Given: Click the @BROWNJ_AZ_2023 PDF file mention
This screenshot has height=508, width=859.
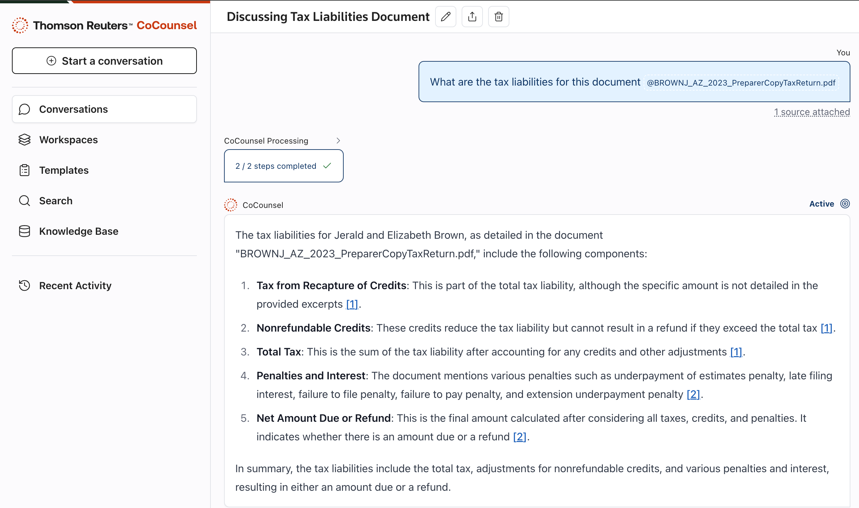Looking at the screenshot, I should tap(741, 83).
